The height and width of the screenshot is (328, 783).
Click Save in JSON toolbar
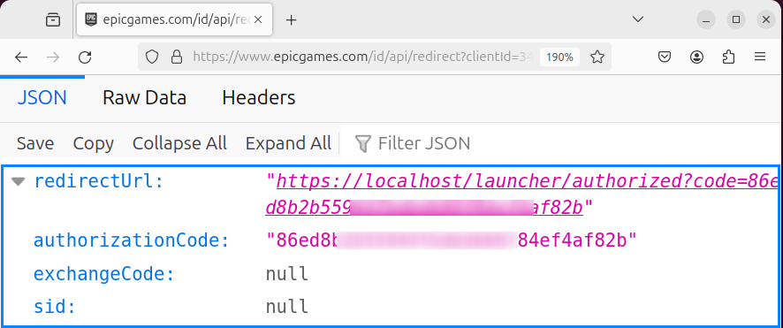coord(35,144)
